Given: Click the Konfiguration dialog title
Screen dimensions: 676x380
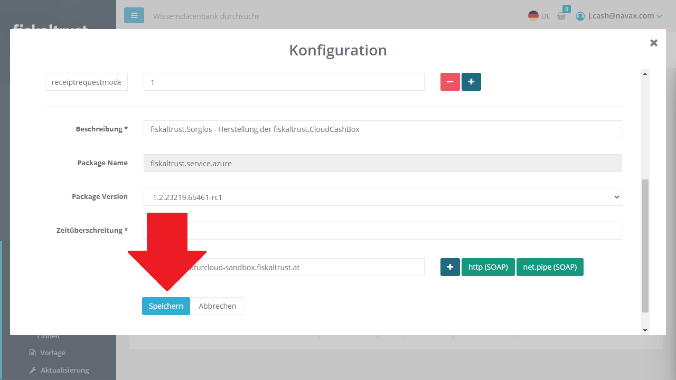Looking at the screenshot, I should pos(338,50).
